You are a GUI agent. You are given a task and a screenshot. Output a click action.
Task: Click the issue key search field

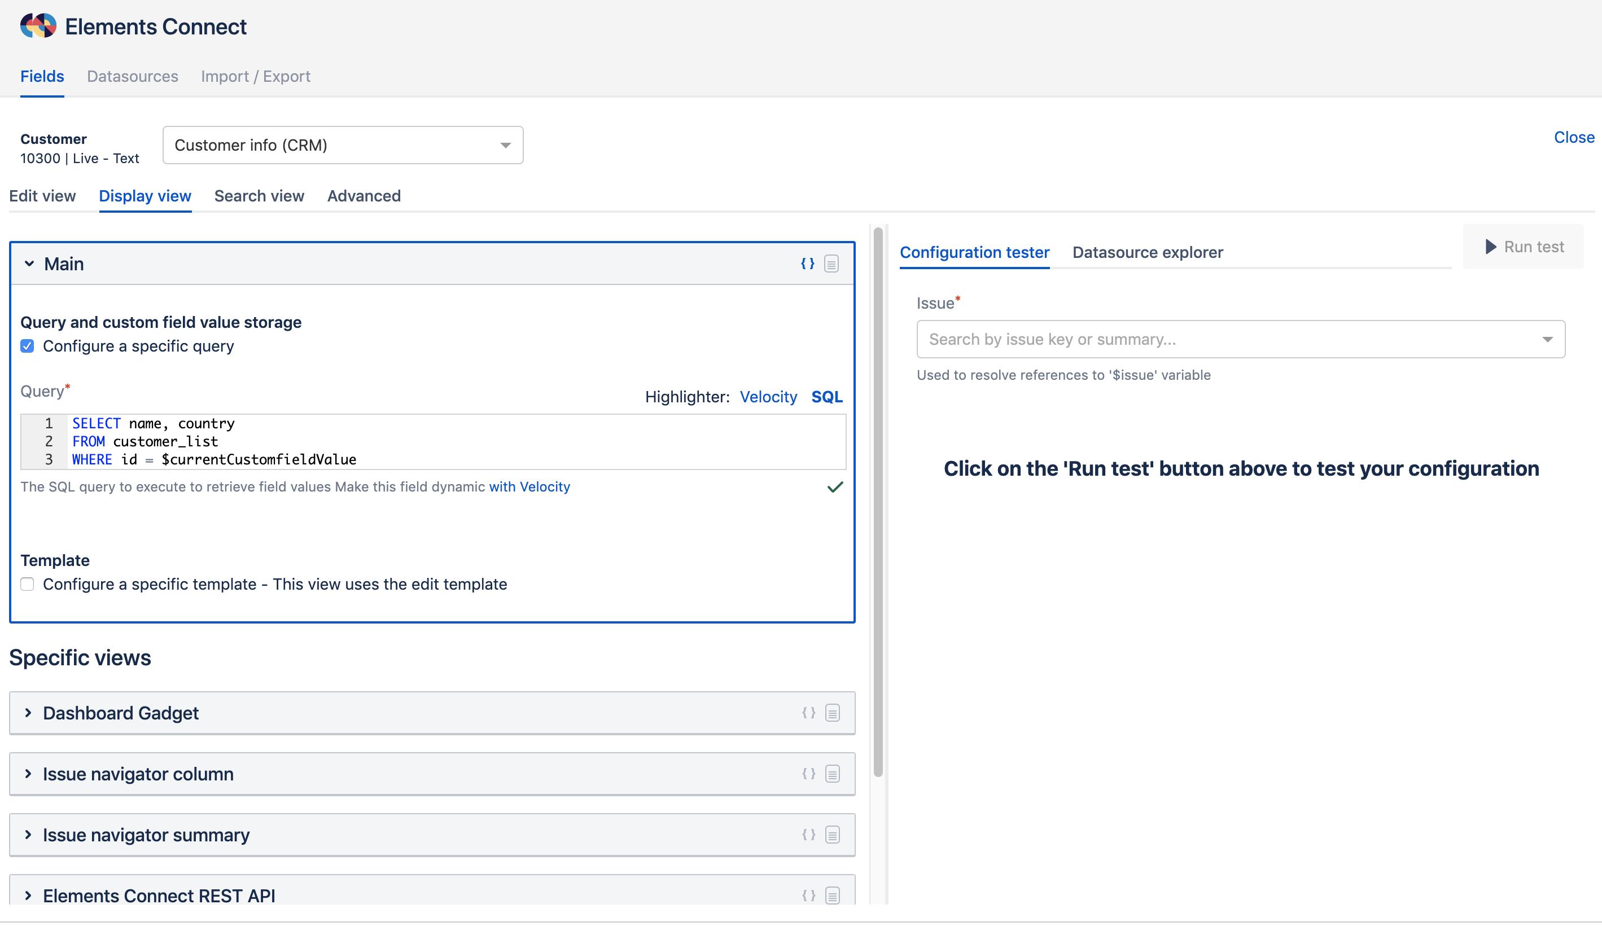[x=1227, y=339]
